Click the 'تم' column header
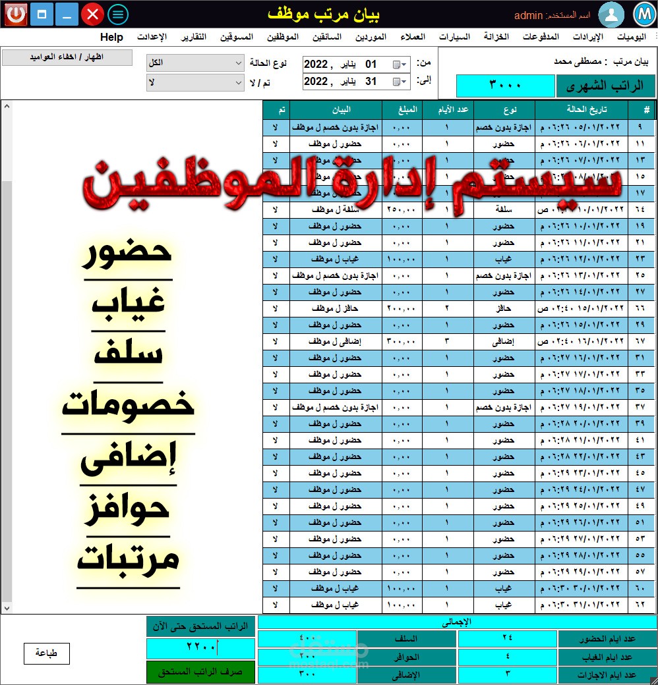This screenshot has width=658, height=685. point(276,109)
